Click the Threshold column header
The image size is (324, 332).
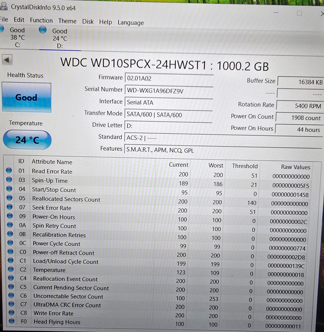click(245, 166)
